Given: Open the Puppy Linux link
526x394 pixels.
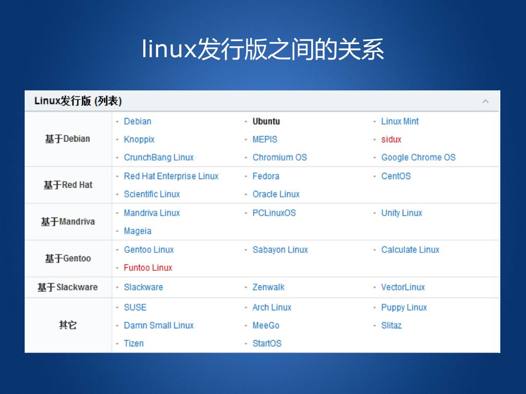Looking at the screenshot, I should (404, 308).
